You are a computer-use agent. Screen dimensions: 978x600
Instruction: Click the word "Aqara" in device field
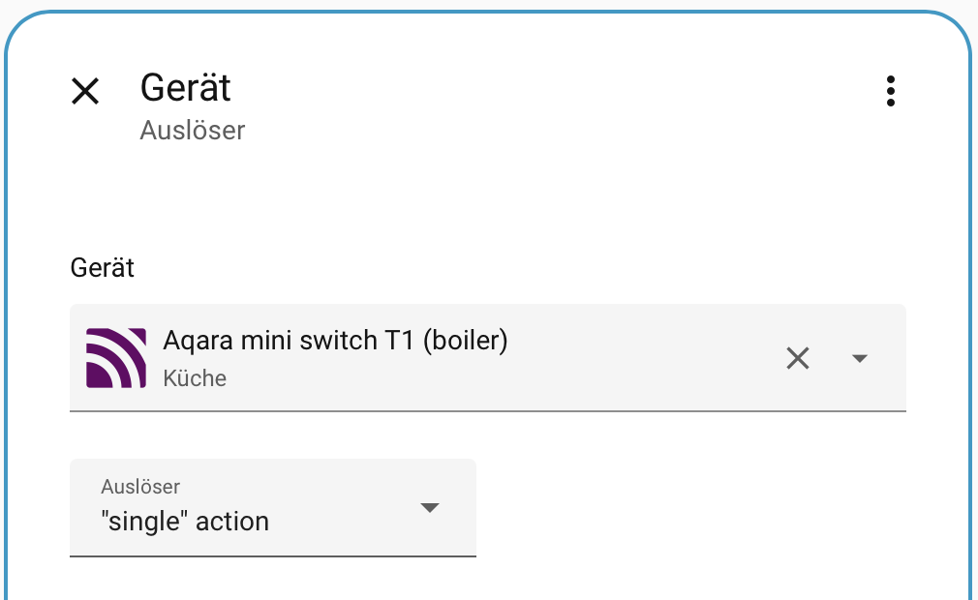(199, 342)
